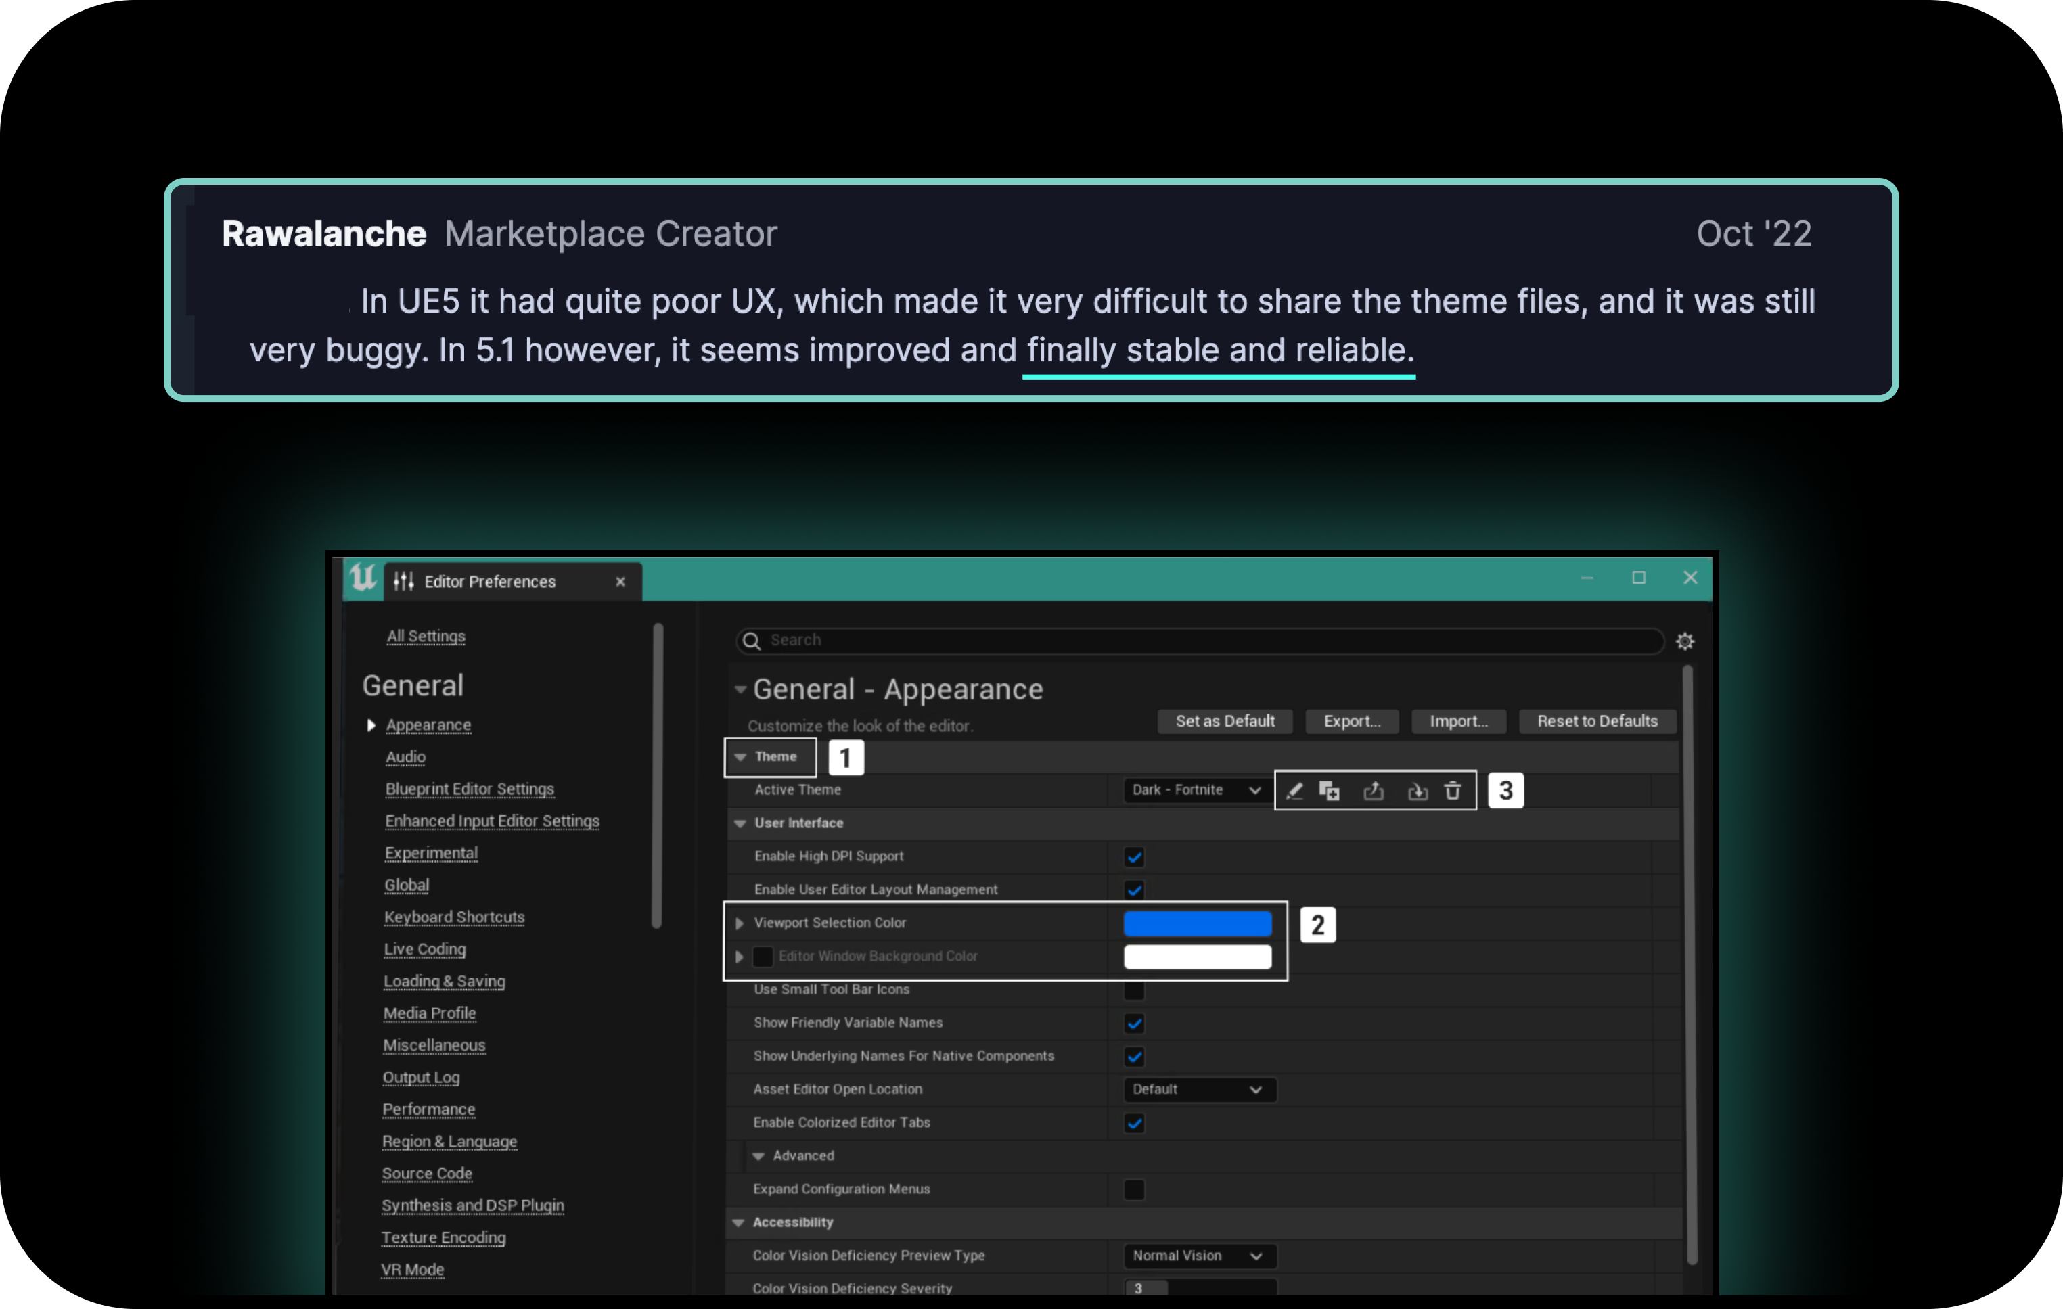This screenshot has width=2063, height=1309.
Task: Export the active theme icon
Action: (x=1374, y=791)
